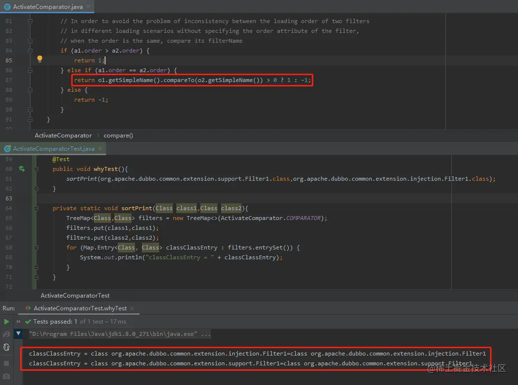
Task: Click the fold end marker at line 91
Action: 30,119
